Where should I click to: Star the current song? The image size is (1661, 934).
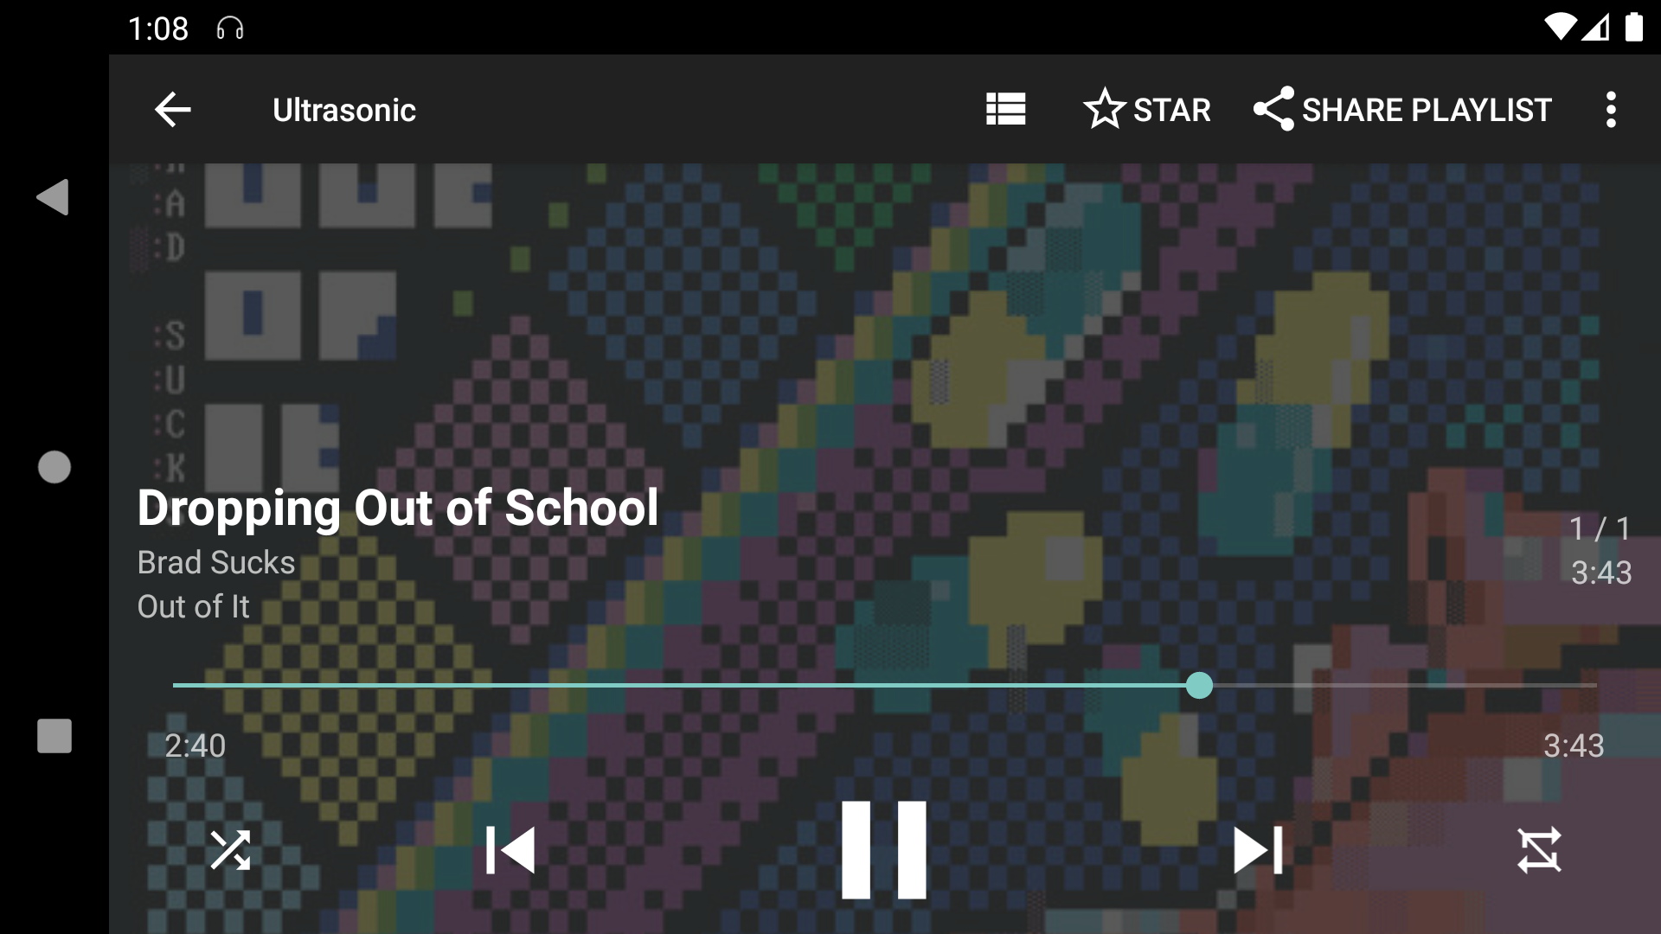point(1147,110)
